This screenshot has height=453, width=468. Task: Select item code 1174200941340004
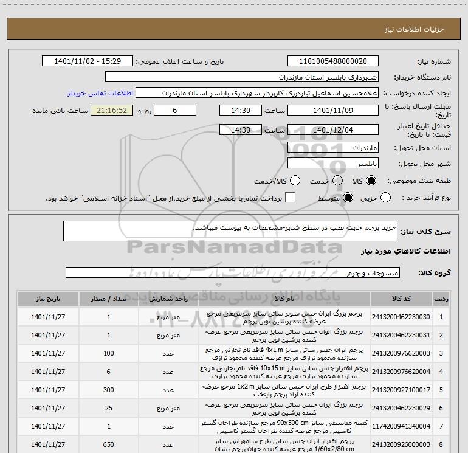[x=401, y=426]
